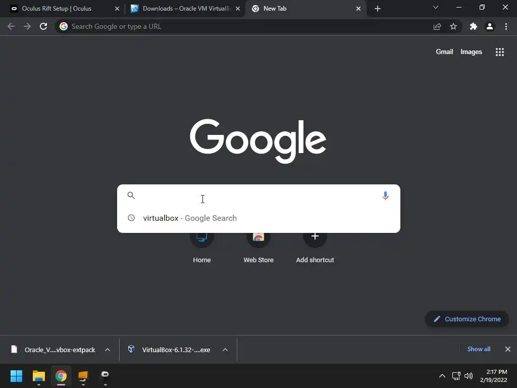Close the Oculus Rift Setup tab
This screenshot has height=388, width=517.
(117, 9)
